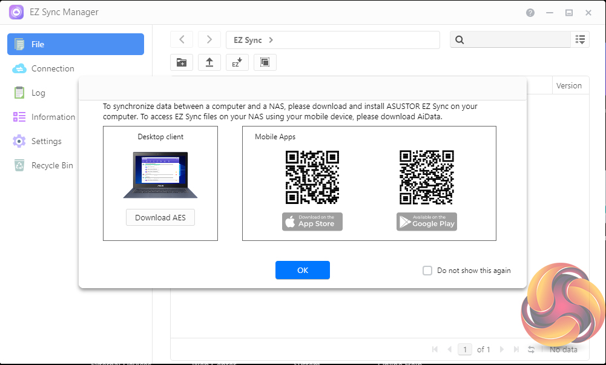Image resolution: width=606 pixels, height=365 pixels.
Task: Click the EZ Sync Manager app logo
Action: point(16,12)
